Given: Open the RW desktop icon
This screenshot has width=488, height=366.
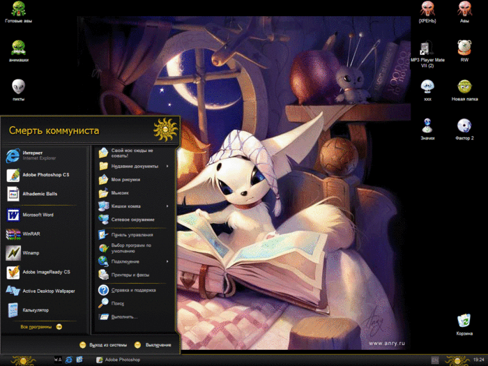Looking at the screenshot, I should [464, 52].
